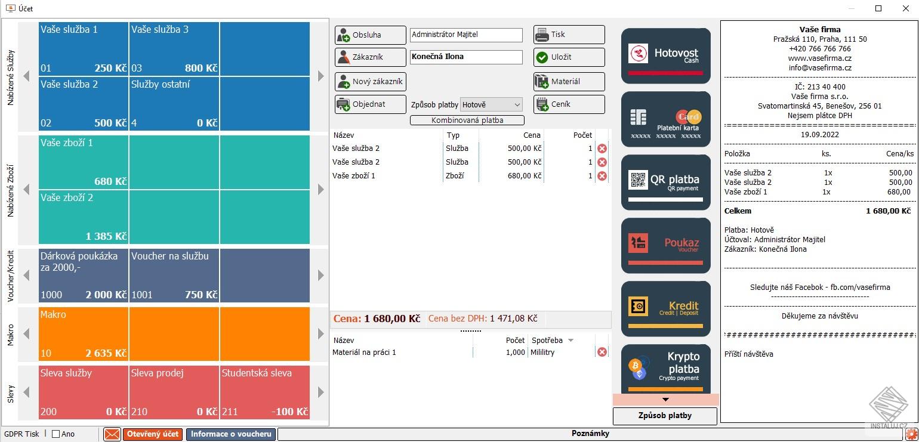
Task: Click the left arrow of the Makro row
Action: point(26,334)
